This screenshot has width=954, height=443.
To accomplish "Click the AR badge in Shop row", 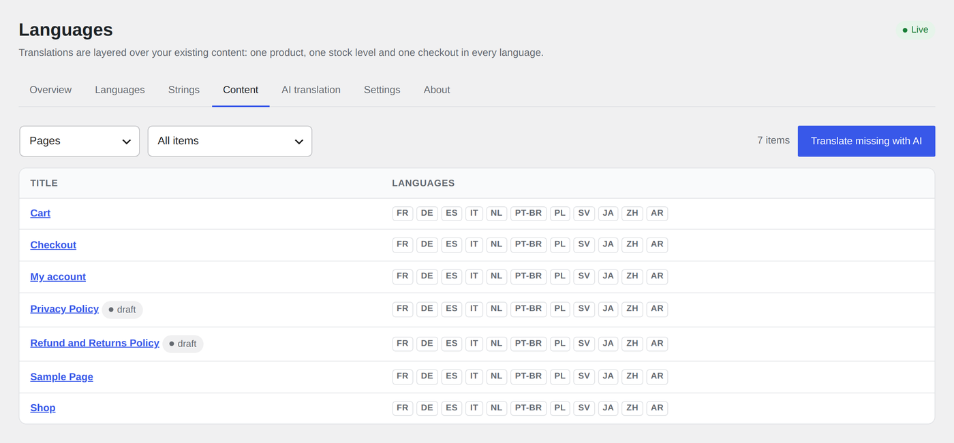I will (x=657, y=408).
